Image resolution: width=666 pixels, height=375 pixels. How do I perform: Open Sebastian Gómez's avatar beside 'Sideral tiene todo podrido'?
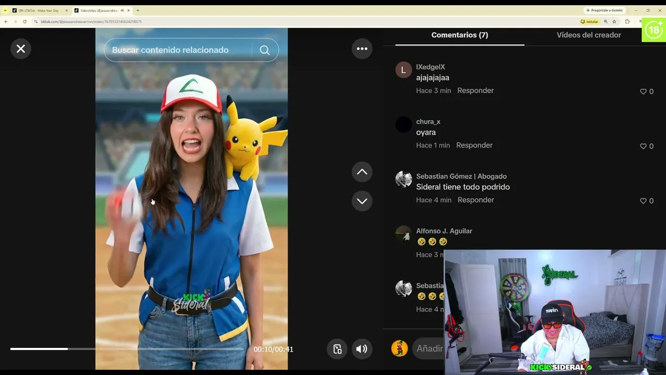[404, 179]
